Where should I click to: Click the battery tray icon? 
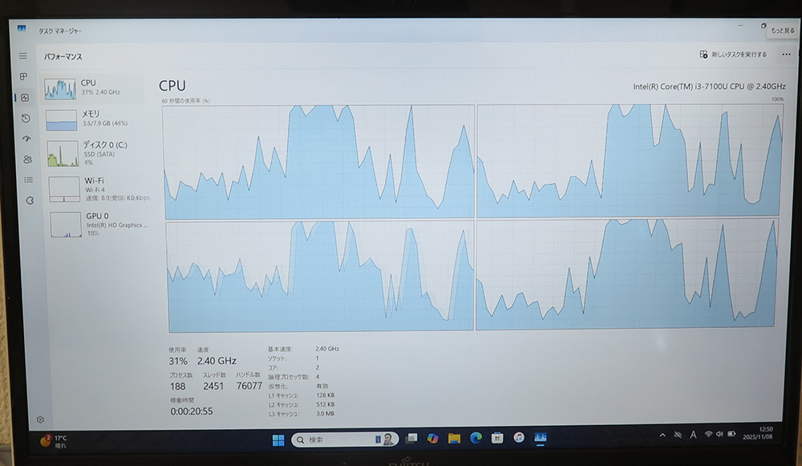click(x=731, y=434)
